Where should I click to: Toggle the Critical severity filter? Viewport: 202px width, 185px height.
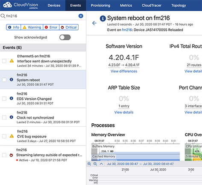pyautogui.click(x=69, y=27)
